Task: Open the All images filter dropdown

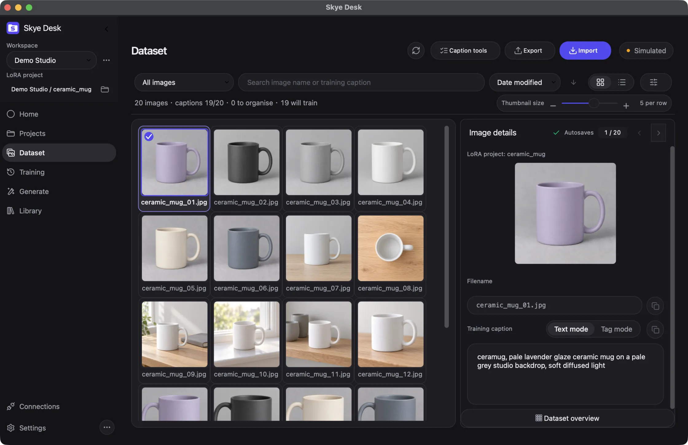Action: [184, 82]
